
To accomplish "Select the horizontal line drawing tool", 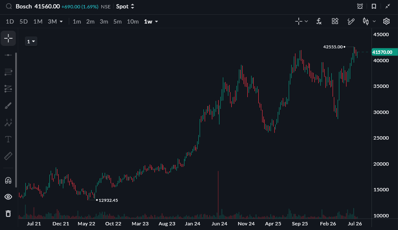I will [x=8, y=55].
